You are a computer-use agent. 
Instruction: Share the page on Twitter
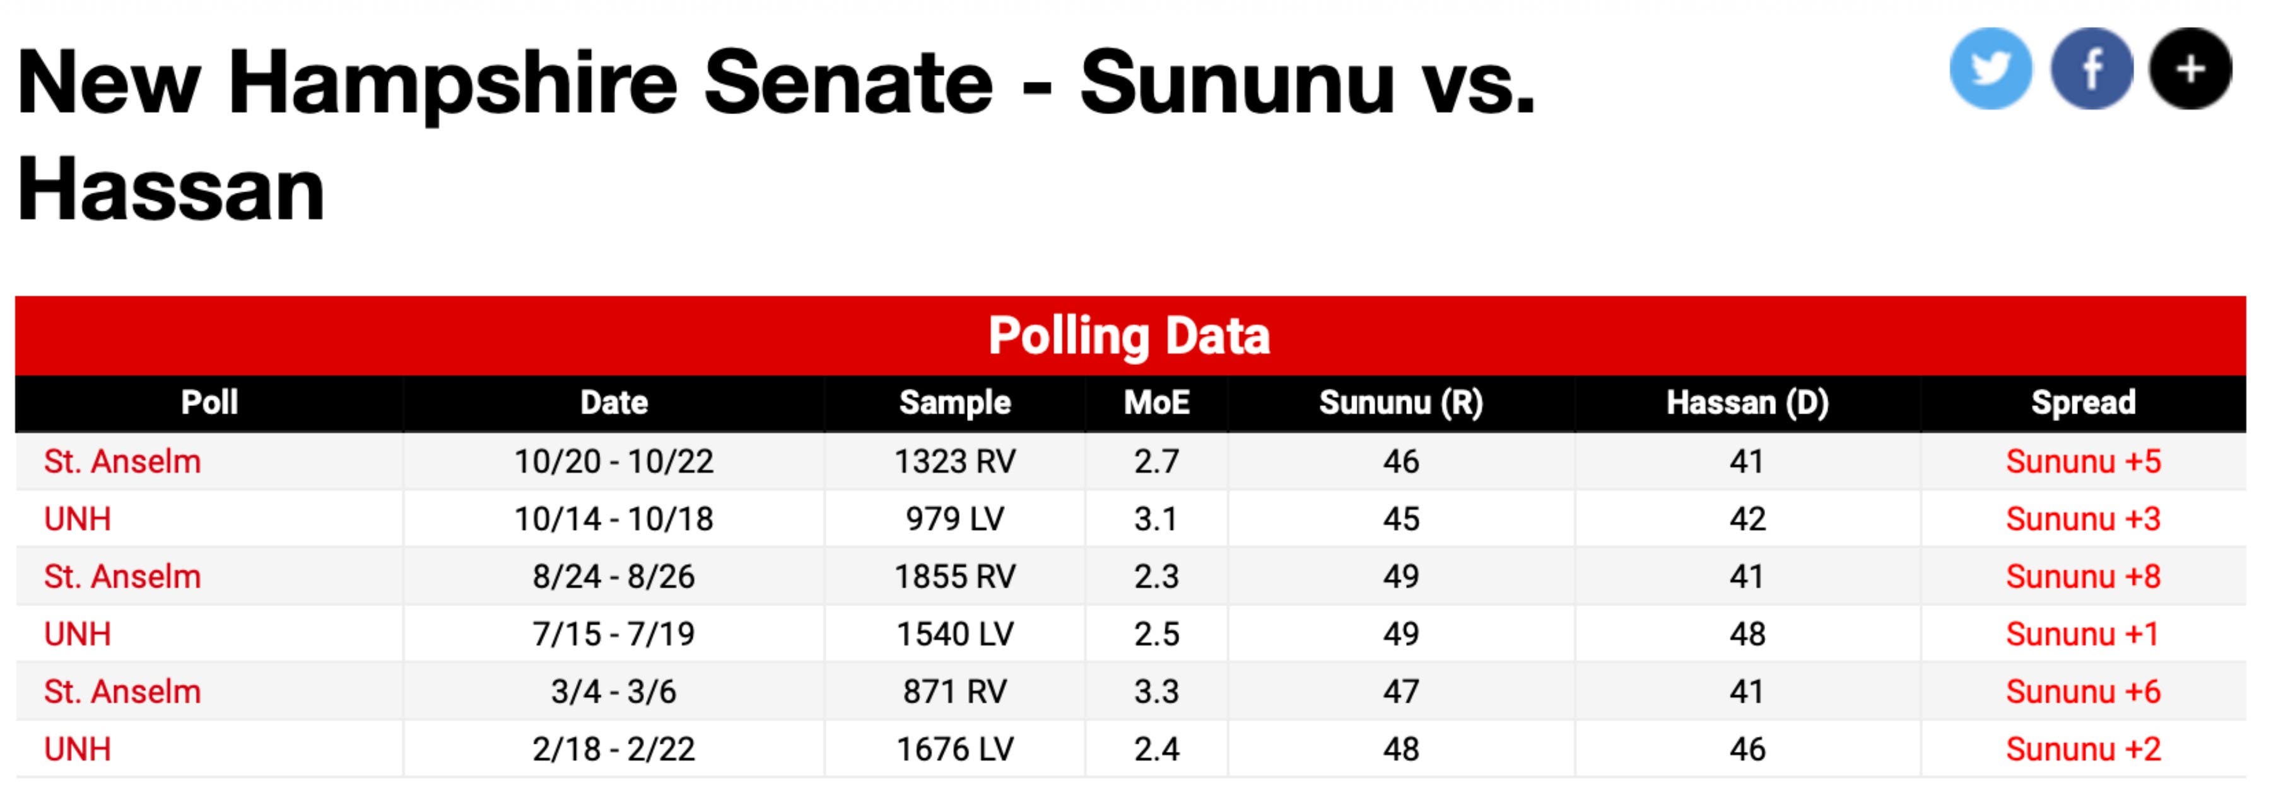[x=1990, y=69]
